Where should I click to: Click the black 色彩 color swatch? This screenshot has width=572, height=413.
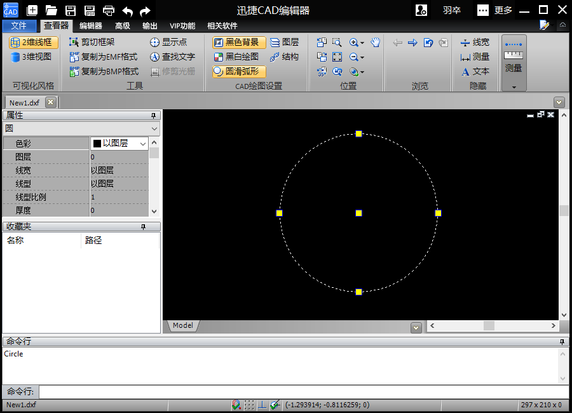pos(97,144)
